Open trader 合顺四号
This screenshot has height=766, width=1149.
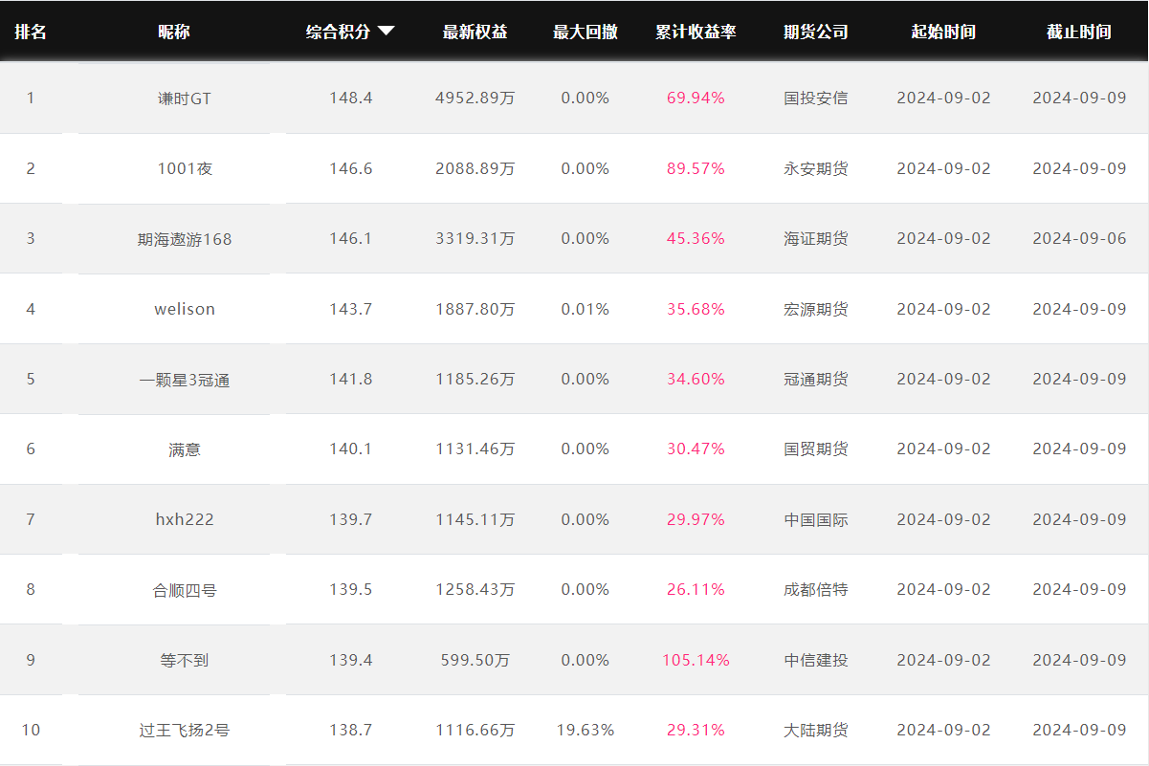click(x=185, y=589)
